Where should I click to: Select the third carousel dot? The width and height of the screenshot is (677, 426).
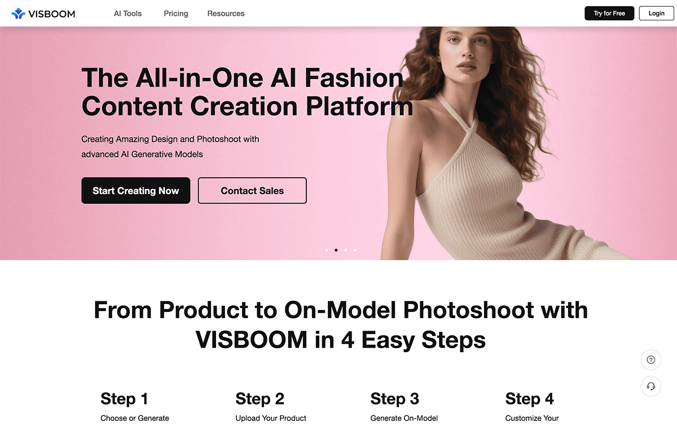346,249
